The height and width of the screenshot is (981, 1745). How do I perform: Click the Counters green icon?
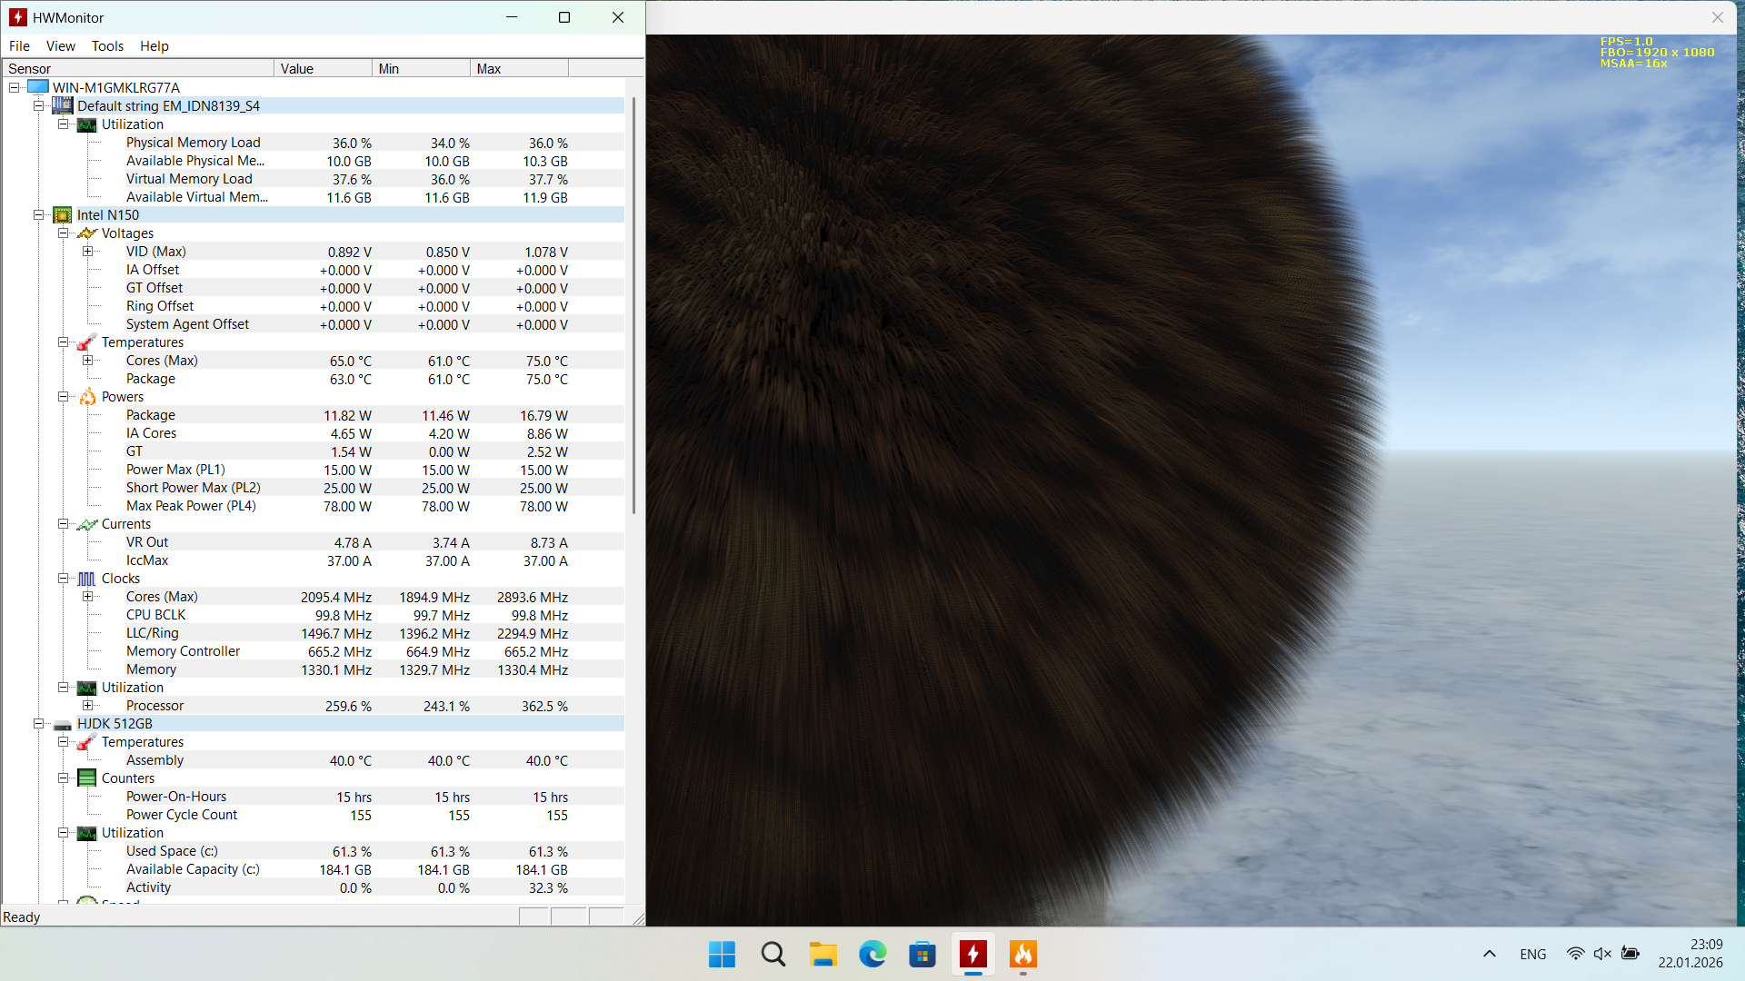(x=87, y=778)
